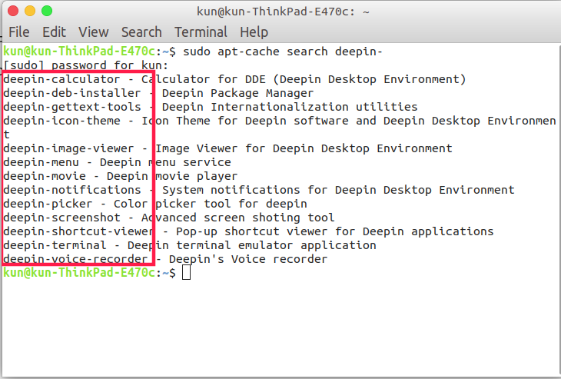Click the deepin-deb-installer package name
Viewport: 561px width, 379px height.
click(x=72, y=93)
